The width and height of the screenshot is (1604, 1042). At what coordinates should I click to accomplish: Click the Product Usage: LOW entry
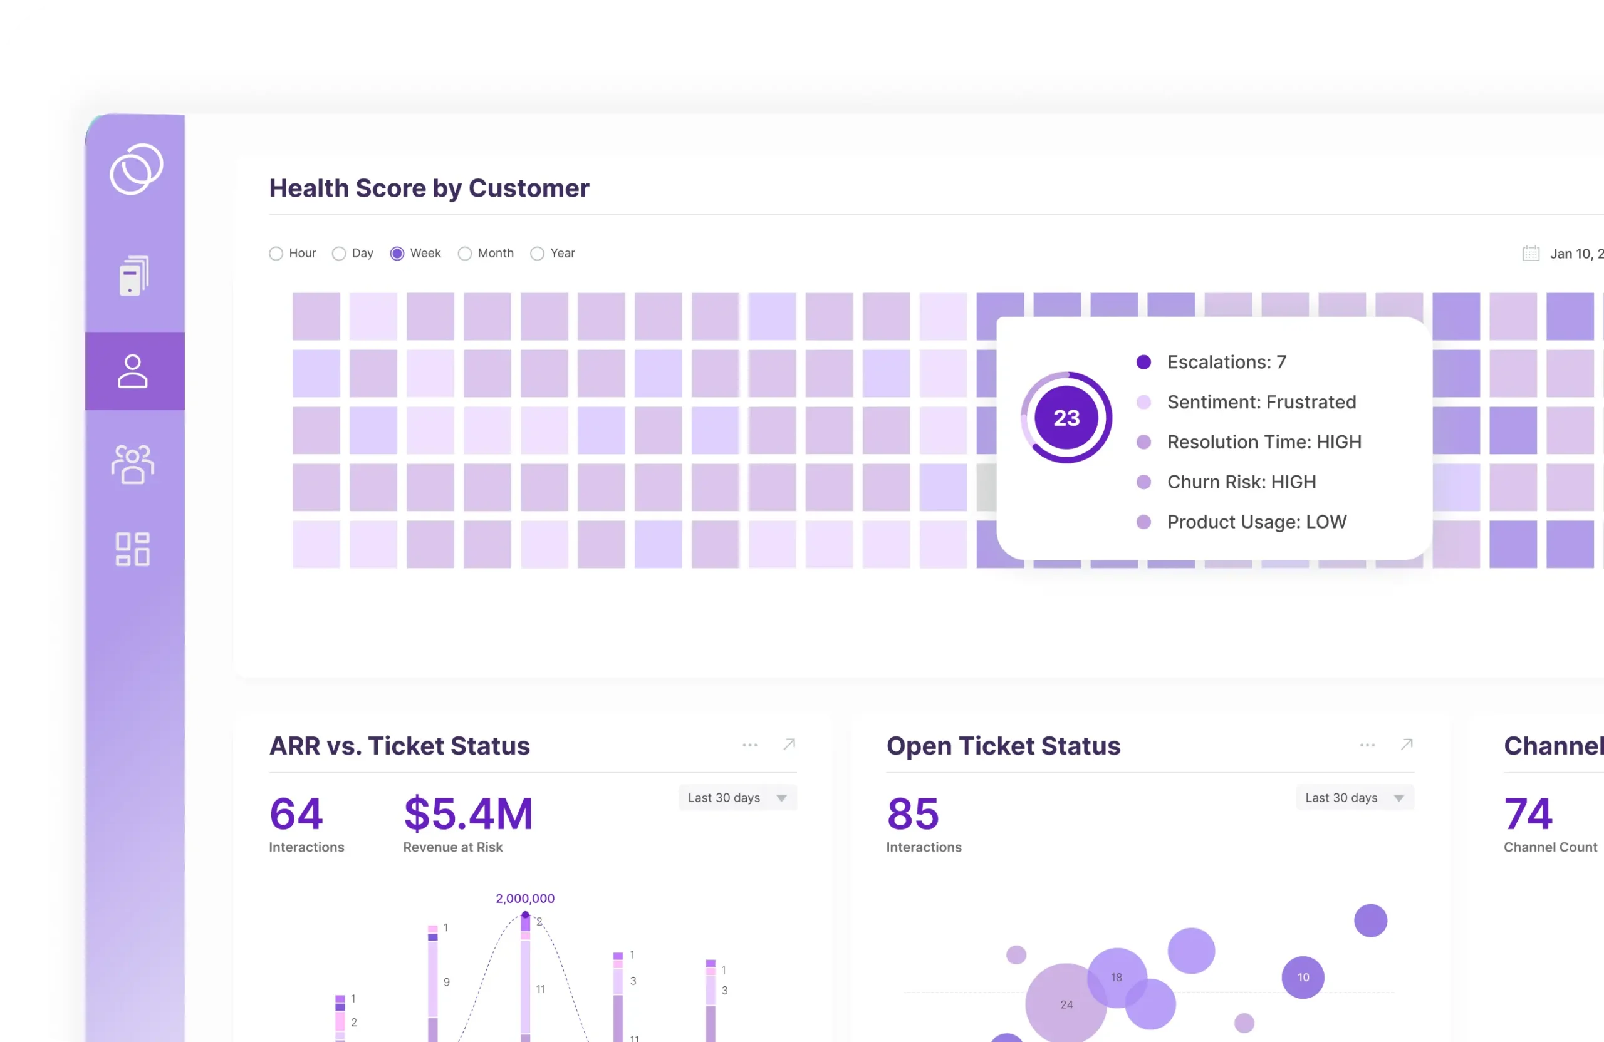click(x=1241, y=522)
